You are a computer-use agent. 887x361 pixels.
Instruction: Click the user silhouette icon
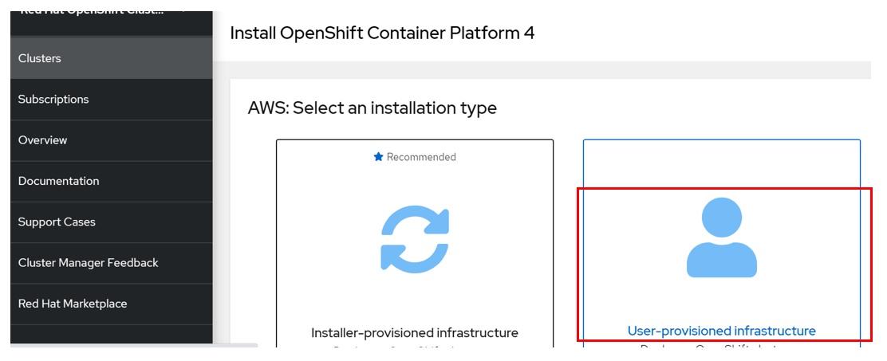[721, 237]
